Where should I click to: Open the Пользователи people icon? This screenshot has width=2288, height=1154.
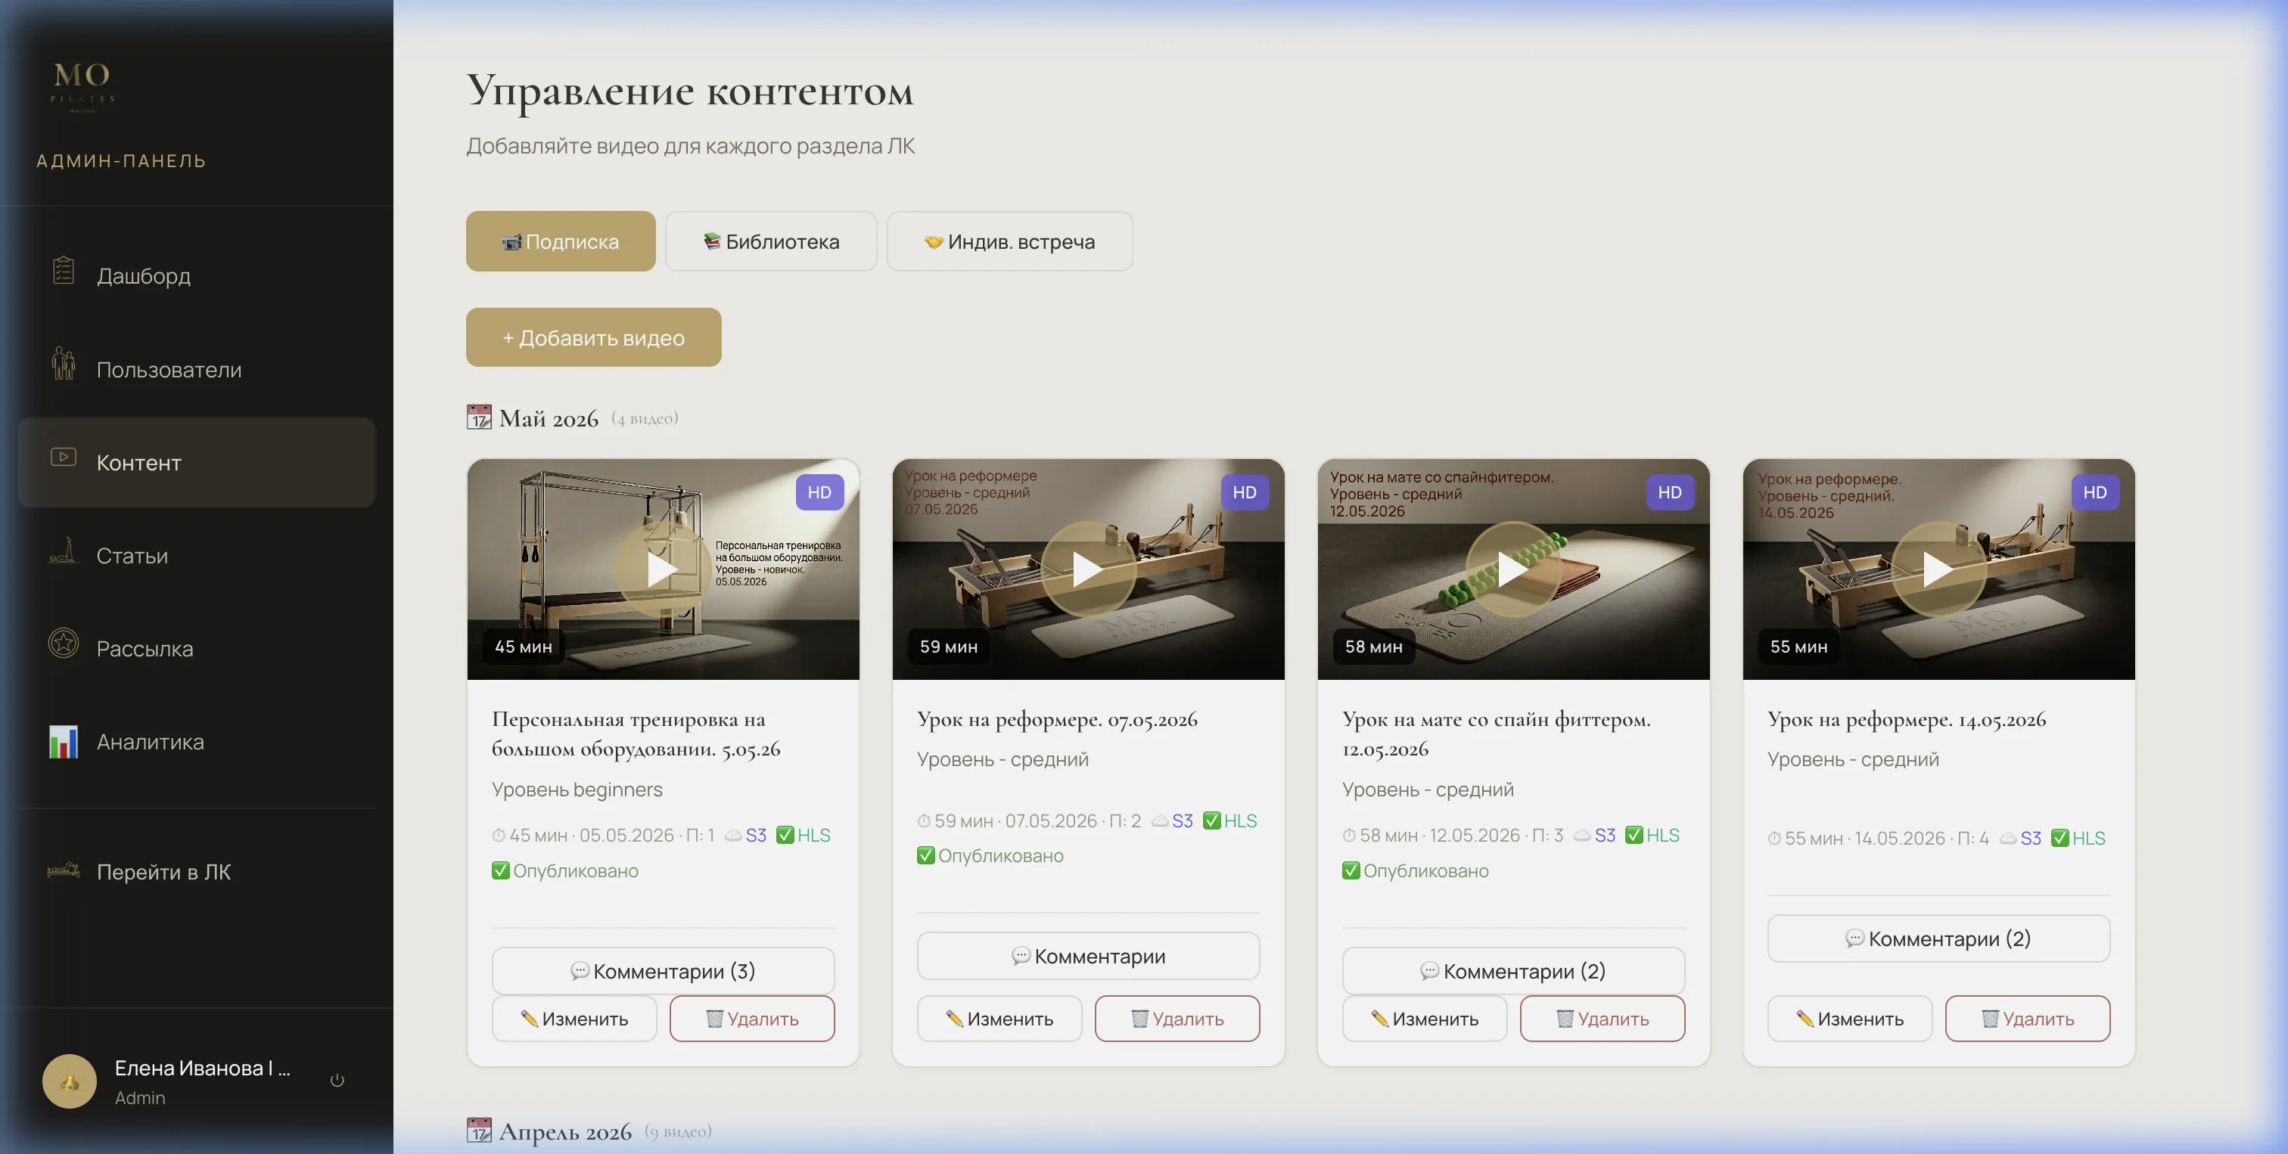63,364
